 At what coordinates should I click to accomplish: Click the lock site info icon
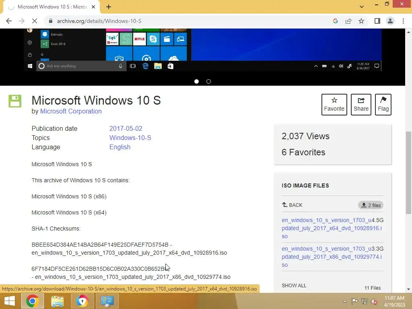tap(51, 21)
